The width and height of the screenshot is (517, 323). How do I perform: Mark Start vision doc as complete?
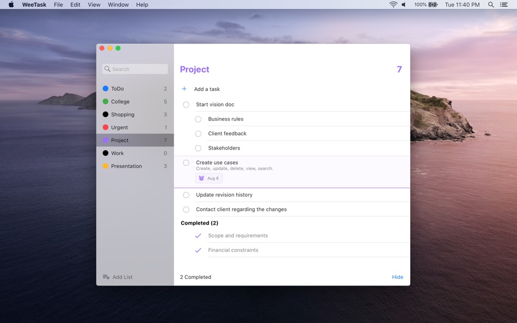(186, 104)
